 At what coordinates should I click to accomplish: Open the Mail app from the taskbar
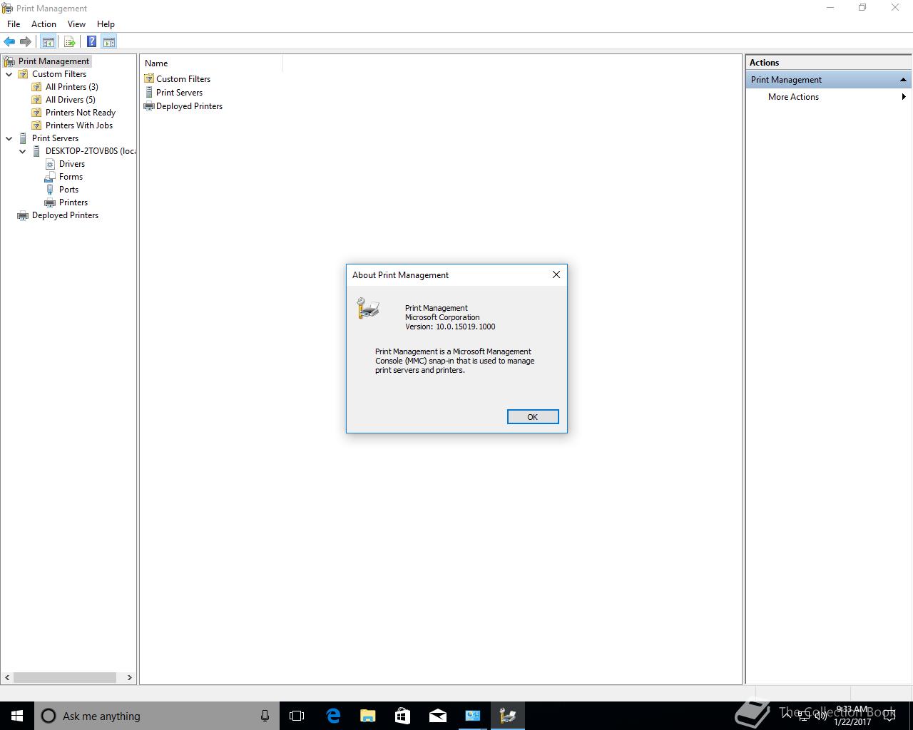(x=437, y=716)
